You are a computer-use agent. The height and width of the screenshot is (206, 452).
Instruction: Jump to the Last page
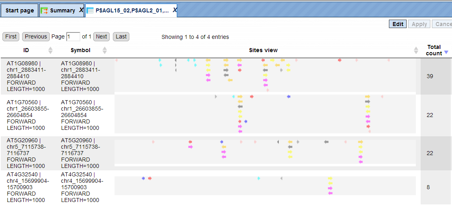coord(121,36)
